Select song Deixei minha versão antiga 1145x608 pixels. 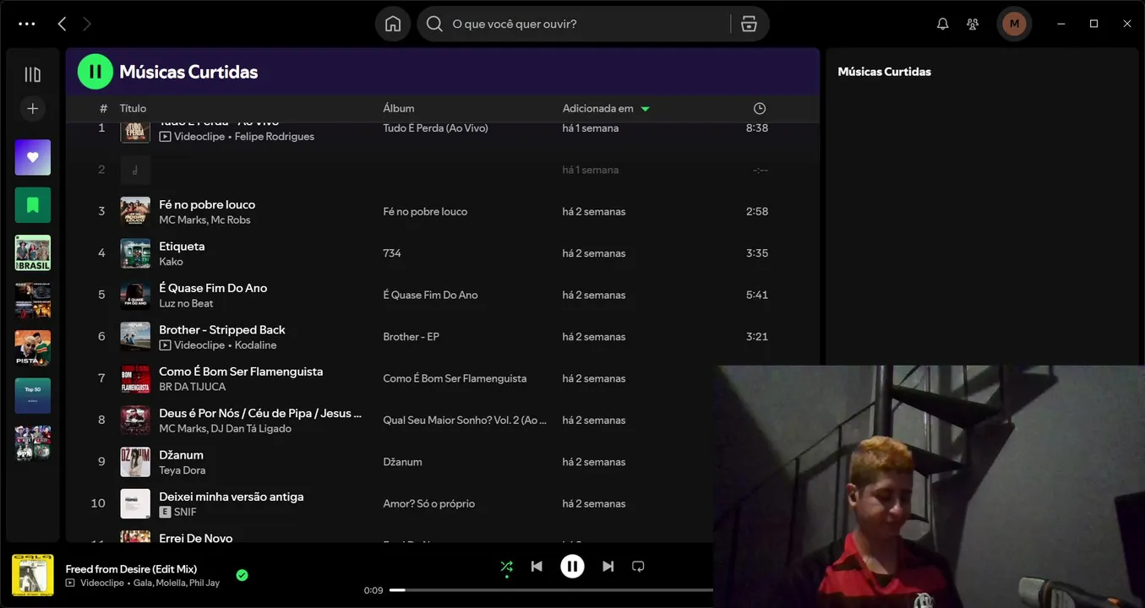click(x=232, y=497)
